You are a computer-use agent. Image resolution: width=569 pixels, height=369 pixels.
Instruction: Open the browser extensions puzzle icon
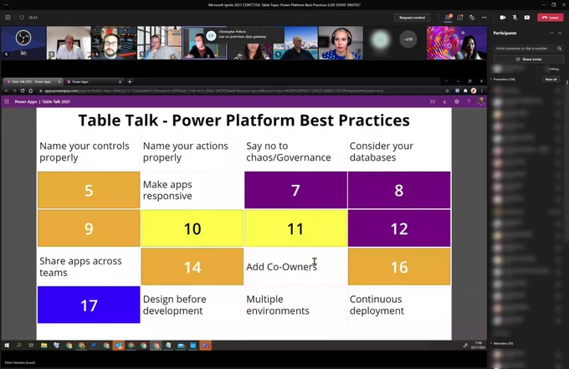click(x=465, y=90)
